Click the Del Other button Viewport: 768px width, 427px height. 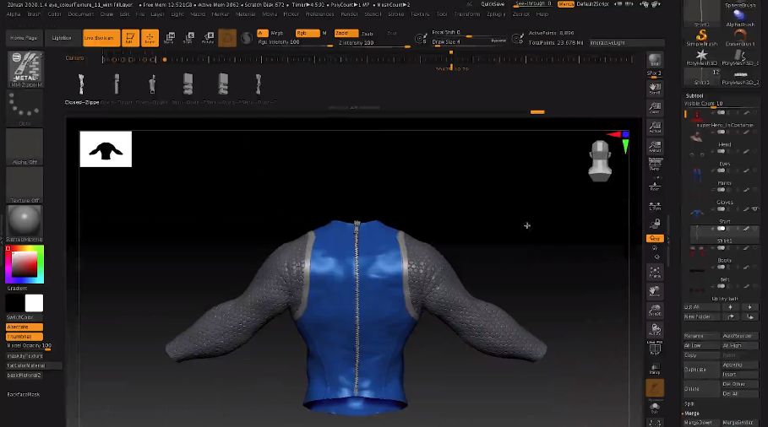(x=739, y=384)
